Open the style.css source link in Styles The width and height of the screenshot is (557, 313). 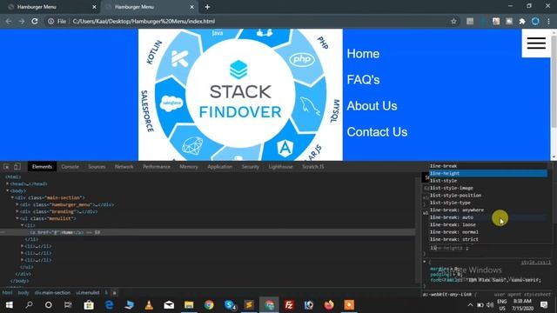[x=536, y=263]
